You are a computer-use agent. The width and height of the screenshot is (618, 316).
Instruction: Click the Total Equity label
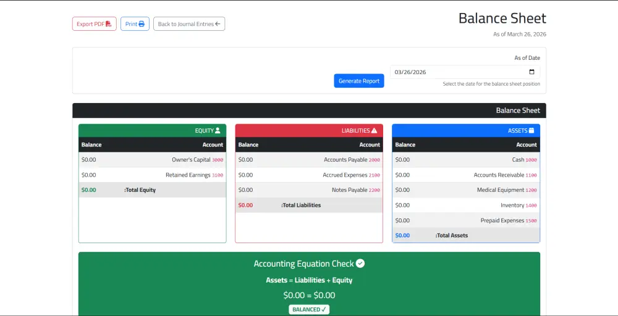point(140,190)
